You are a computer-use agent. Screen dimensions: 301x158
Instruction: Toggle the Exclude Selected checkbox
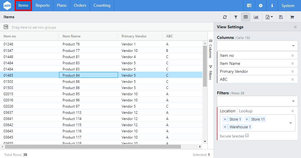point(247,136)
